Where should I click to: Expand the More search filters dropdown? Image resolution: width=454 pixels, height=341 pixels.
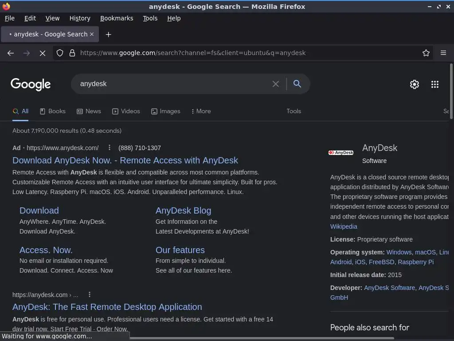click(201, 111)
